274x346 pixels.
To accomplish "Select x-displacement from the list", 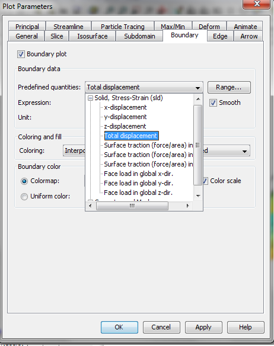I will click(x=125, y=107).
